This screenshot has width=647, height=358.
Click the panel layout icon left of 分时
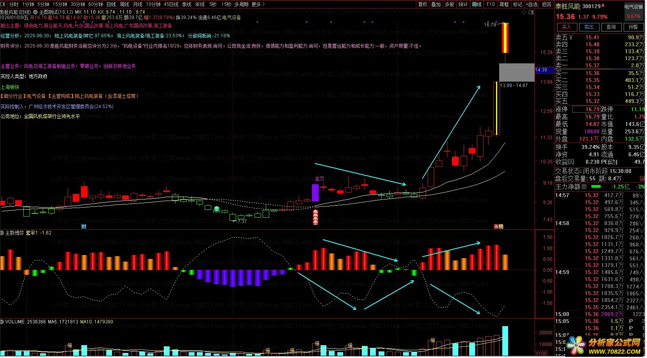click(x=4, y=4)
